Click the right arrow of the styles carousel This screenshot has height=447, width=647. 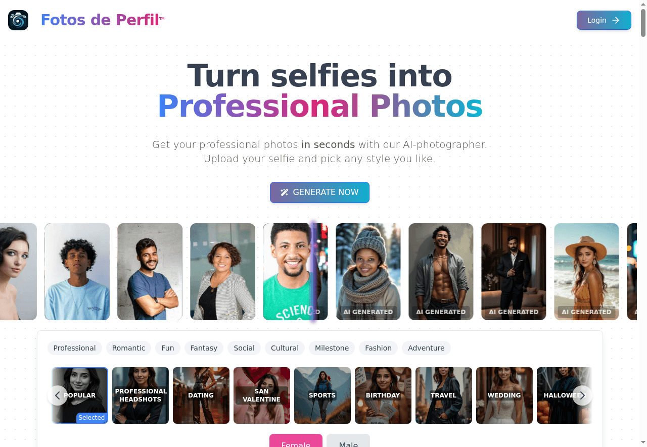tap(582, 395)
